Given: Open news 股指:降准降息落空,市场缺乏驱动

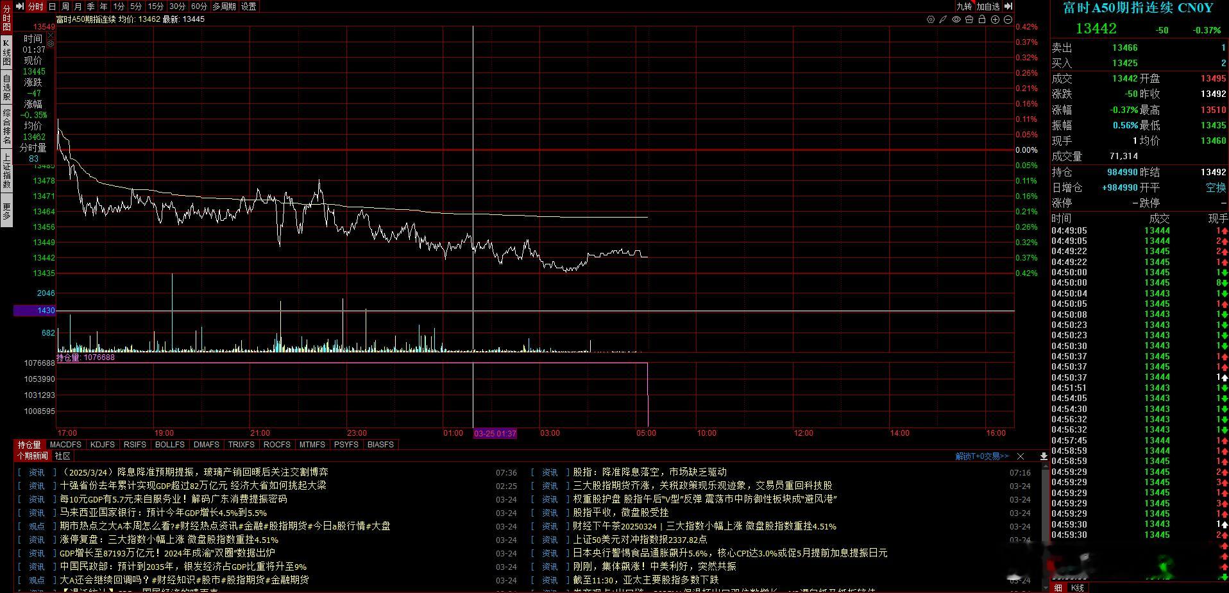Looking at the screenshot, I should click(x=650, y=472).
